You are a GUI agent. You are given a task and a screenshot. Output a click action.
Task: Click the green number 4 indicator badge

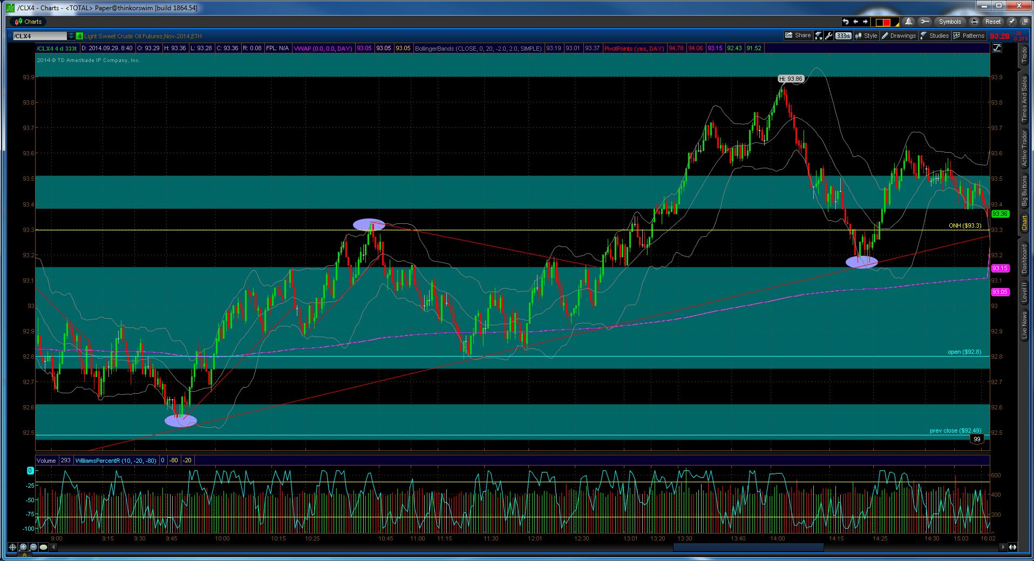point(79,36)
